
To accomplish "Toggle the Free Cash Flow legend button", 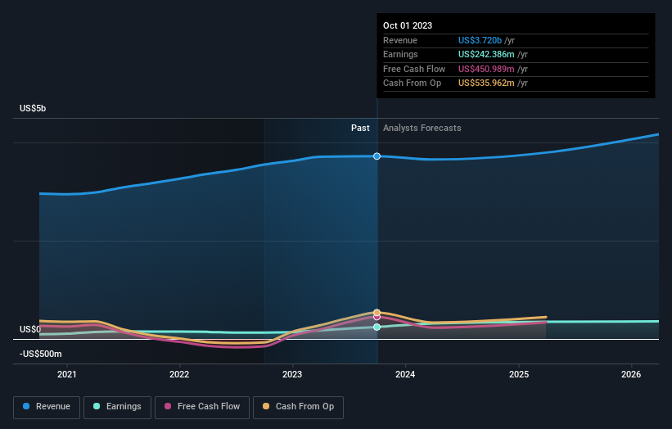I will tap(202, 407).
